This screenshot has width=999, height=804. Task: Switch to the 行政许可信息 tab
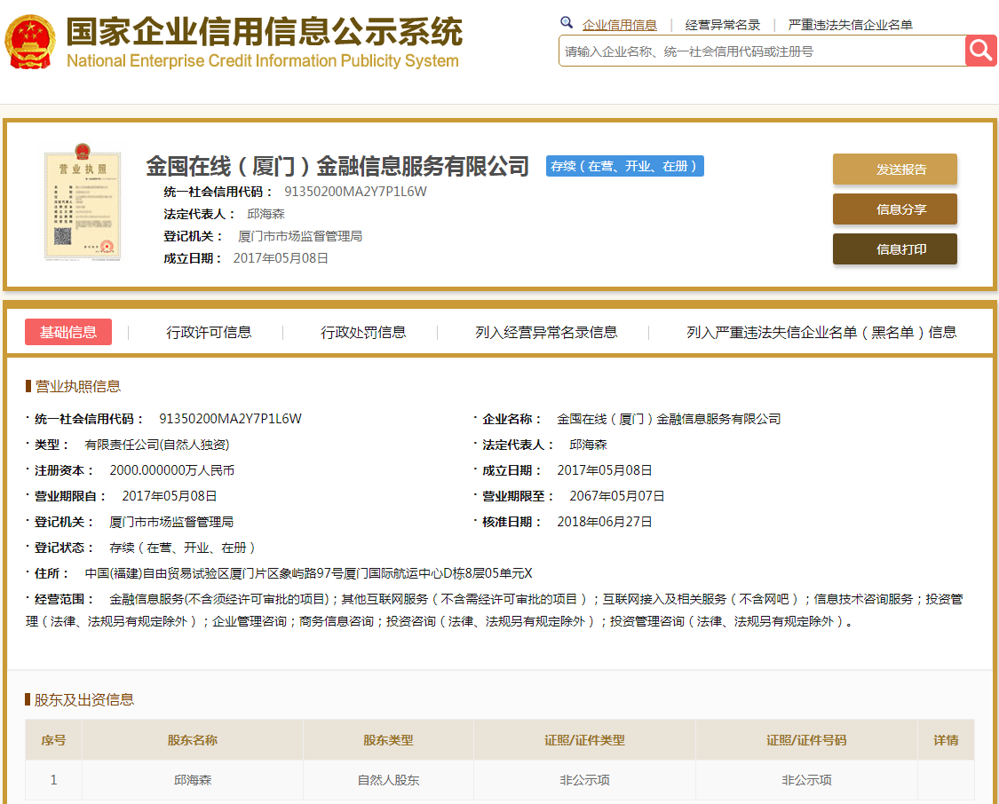[x=209, y=332]
